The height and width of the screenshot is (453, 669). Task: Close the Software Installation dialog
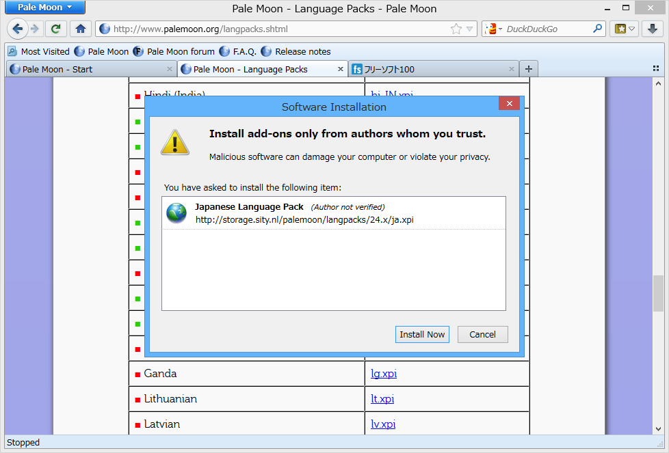509,104
